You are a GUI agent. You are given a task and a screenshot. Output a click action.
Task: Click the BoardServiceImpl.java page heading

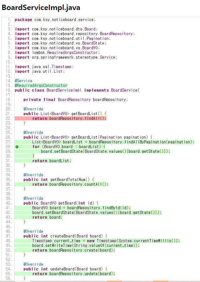[x=41, y=8]
